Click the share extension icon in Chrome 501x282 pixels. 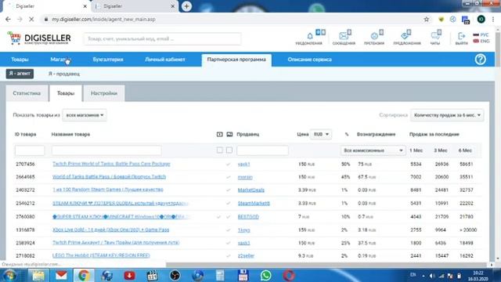pos(452,19)
